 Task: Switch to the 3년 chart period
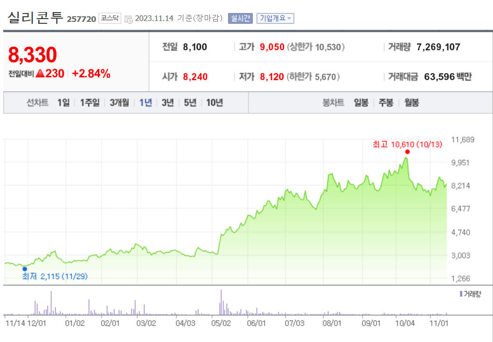click(167, 103)
